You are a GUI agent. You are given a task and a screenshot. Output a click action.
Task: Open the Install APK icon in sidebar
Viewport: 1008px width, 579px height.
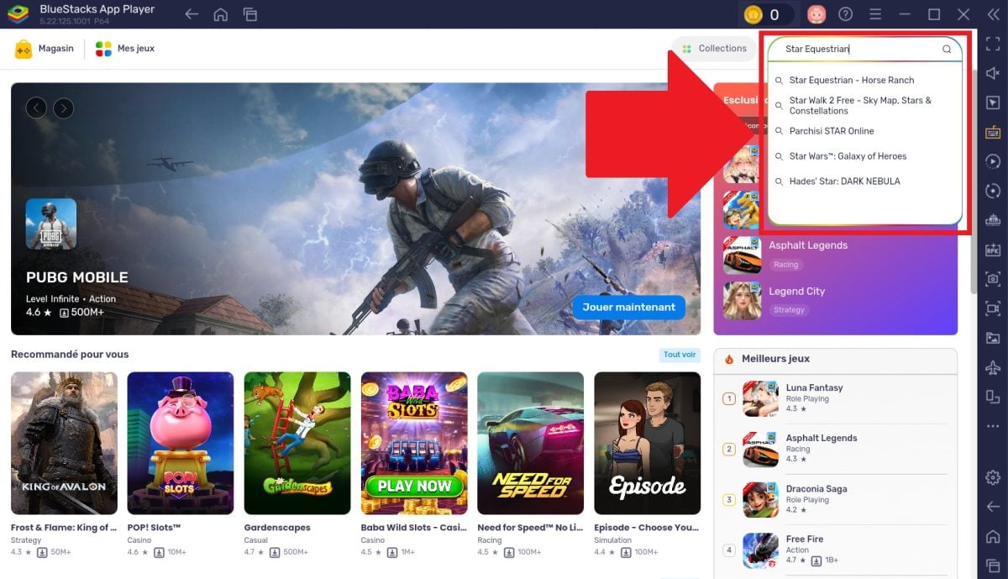click(x=993, y=250)
